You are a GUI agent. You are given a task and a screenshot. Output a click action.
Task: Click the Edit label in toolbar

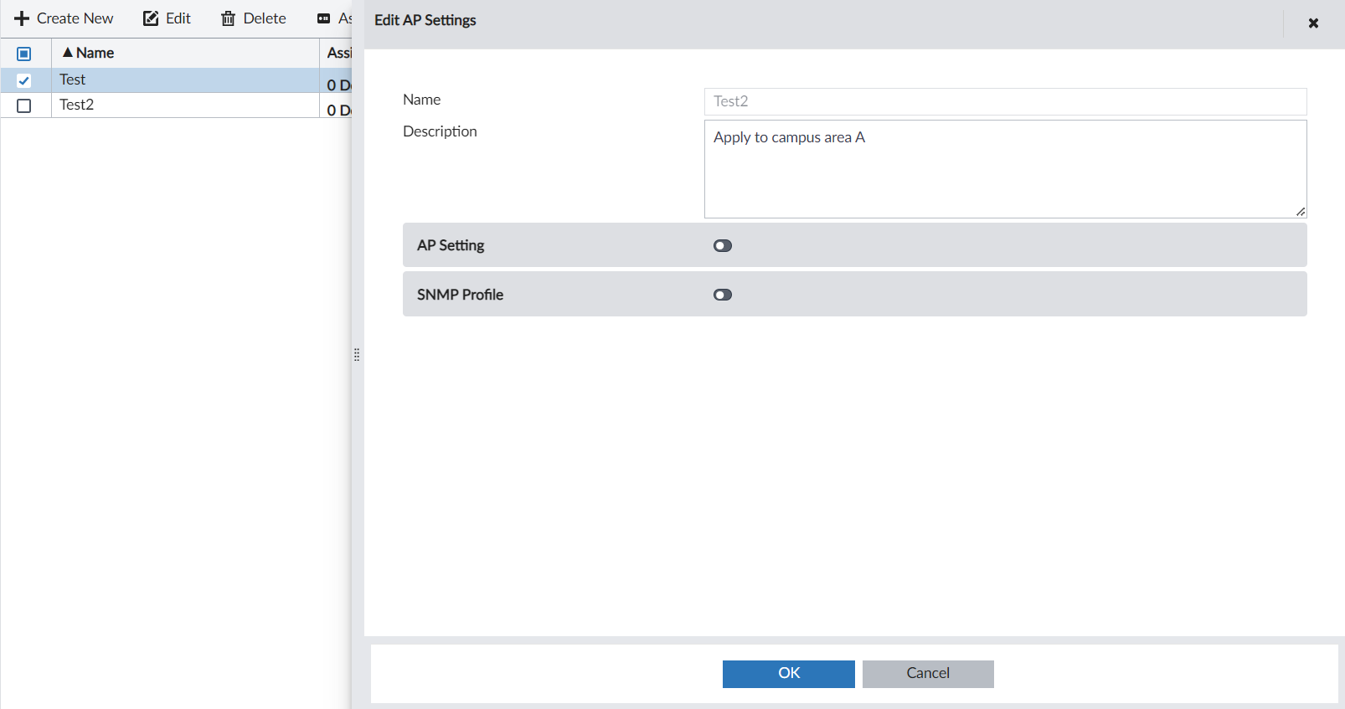point(178,18)
